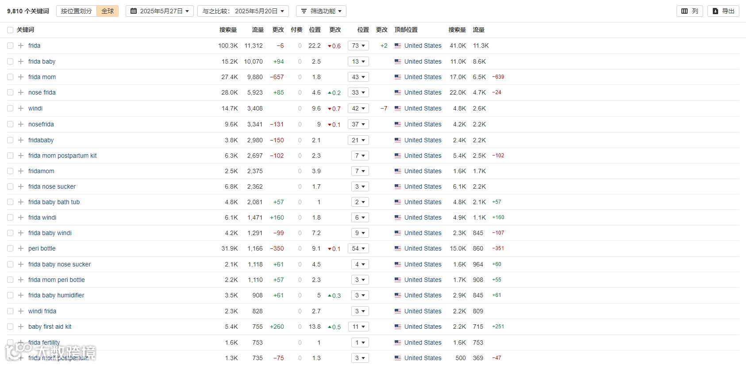The image size is (746, 365).
Task: Click the US flag in frida fertility row
Action: (398, 342)
